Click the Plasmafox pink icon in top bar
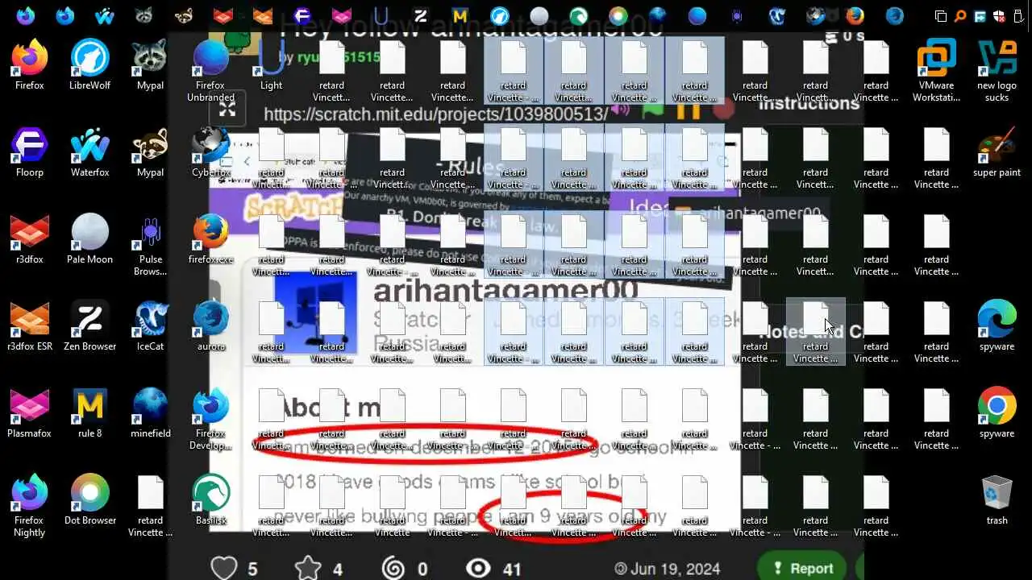This screenshot has width=1032, height=580. (x=342, y=15)
